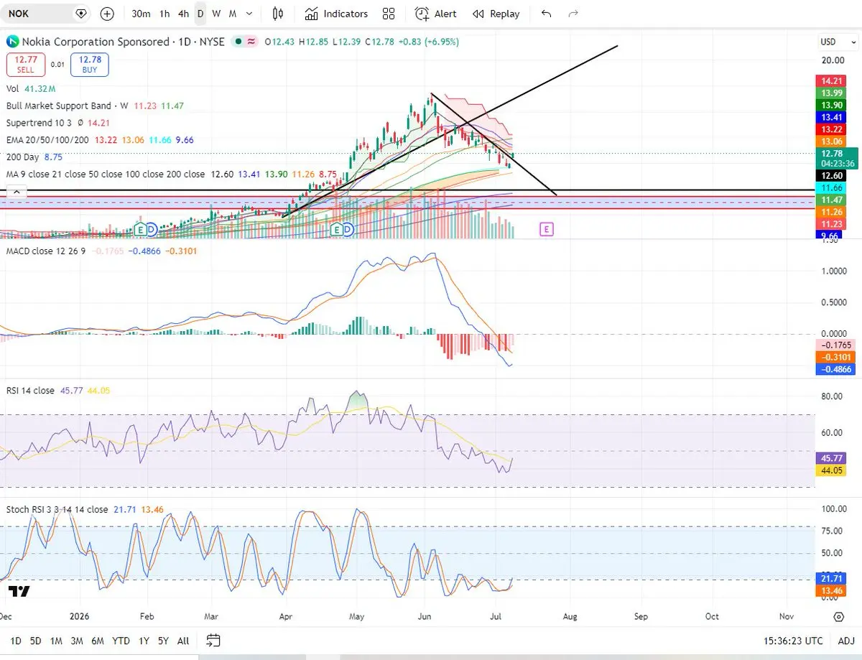Set date range to YTD
The height and width of the screenshot is (660, 862).
(121, 641)
